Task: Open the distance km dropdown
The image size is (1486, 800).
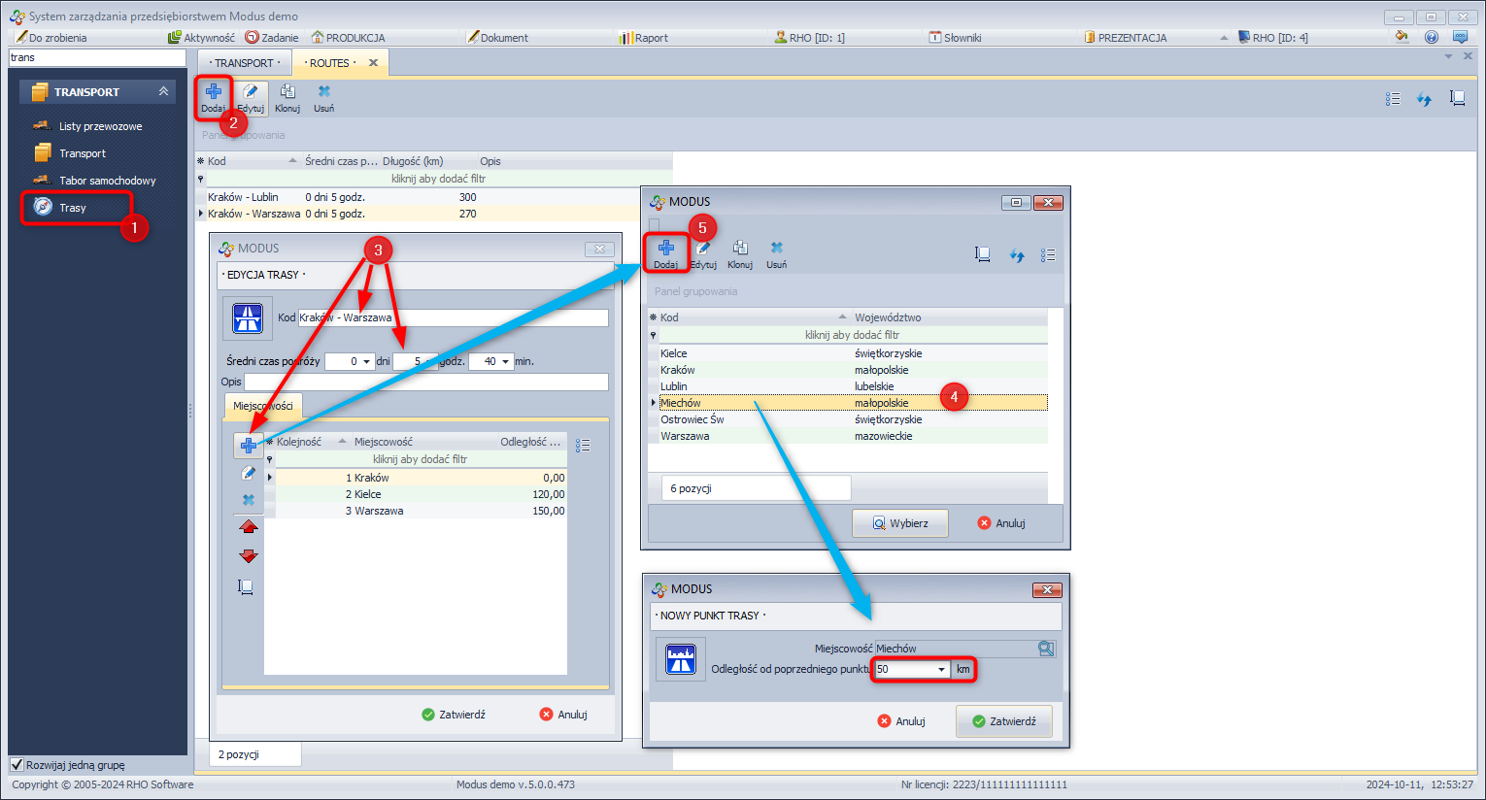Action: (x=941, y=670)
